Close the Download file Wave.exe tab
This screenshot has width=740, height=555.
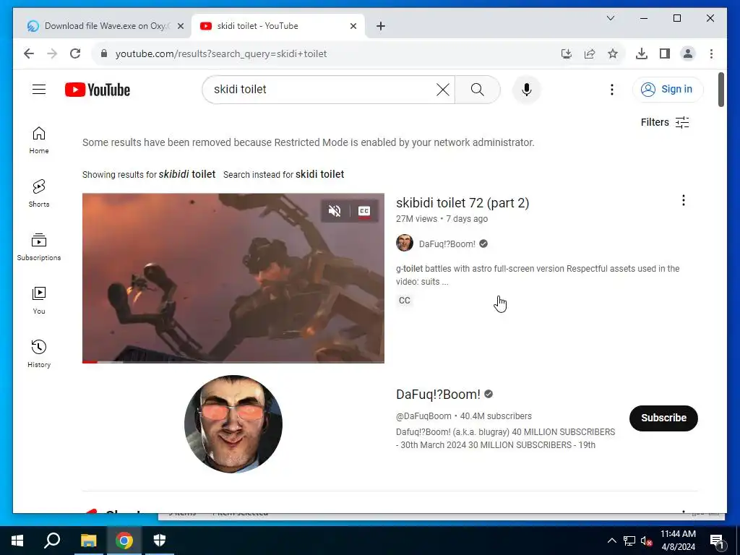(x=180, y=26)
